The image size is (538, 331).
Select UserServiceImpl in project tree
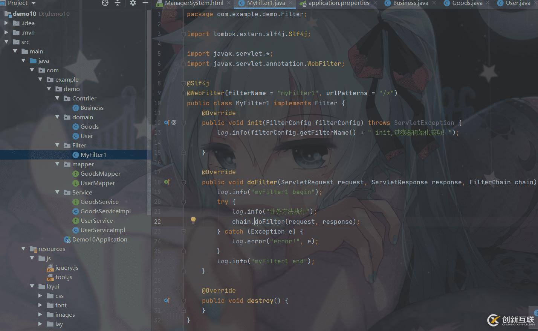(x=102, y=230)
